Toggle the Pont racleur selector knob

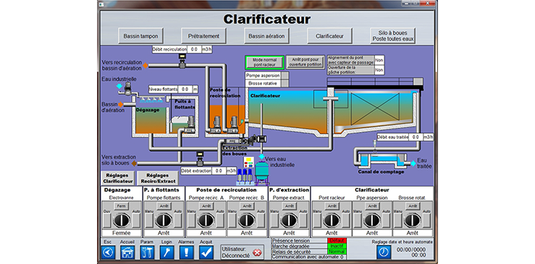(x=332, y=221)
